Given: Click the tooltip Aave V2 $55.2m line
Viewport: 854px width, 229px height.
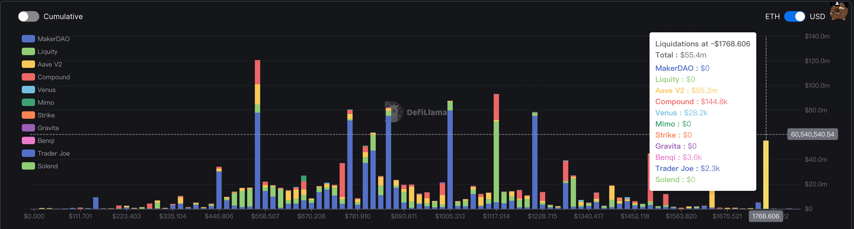Looking at the screenshot, I should (x=686, y=90).
